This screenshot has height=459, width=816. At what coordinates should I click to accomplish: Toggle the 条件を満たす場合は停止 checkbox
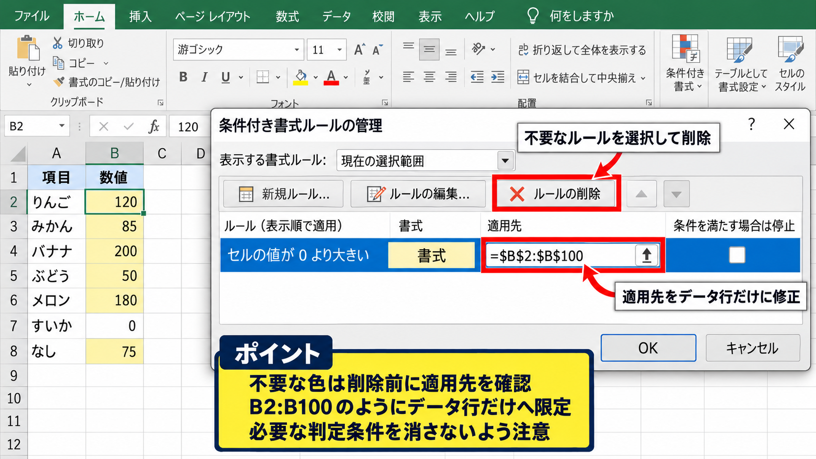[x=736, y=255]
